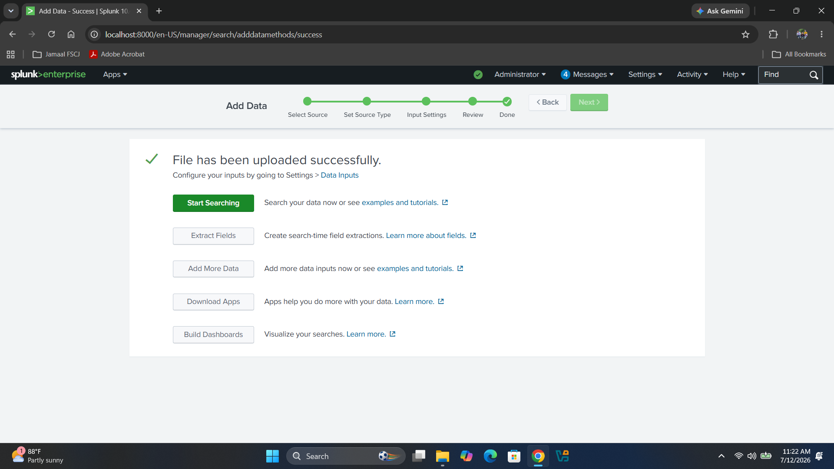Viewport: 834px width, 469px height.
Task: Open the Splunk enterprise logo home
Action: (48, 74)
